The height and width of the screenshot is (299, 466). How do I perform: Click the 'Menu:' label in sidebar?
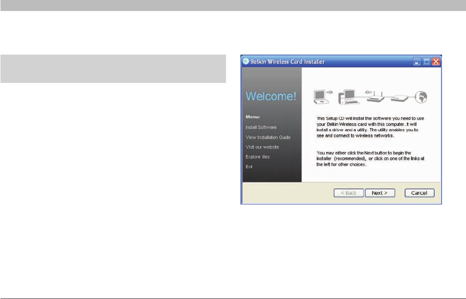252,117
